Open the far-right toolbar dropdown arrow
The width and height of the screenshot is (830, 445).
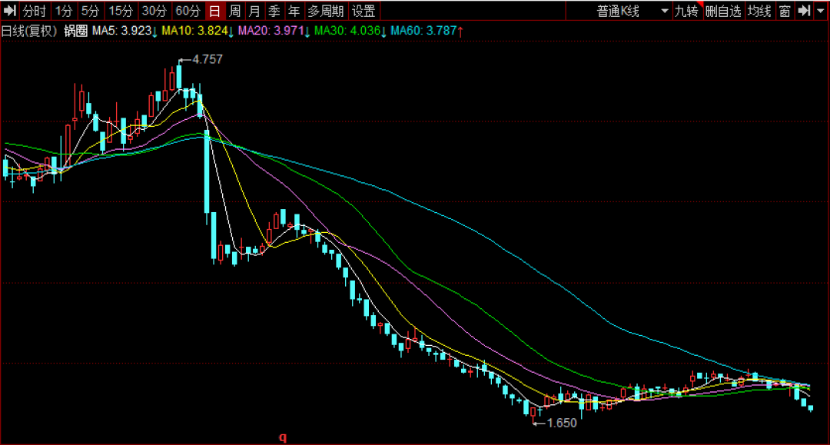[821, 11]
